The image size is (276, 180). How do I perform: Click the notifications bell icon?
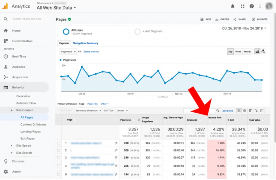[x=233, y=6]
